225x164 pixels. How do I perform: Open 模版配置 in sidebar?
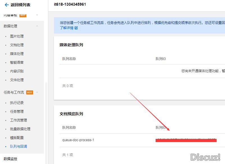[x=17, y=138]
